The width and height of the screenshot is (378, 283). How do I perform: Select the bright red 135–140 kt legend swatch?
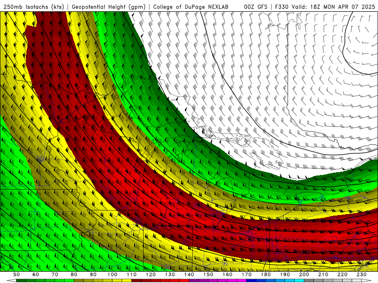184,281
